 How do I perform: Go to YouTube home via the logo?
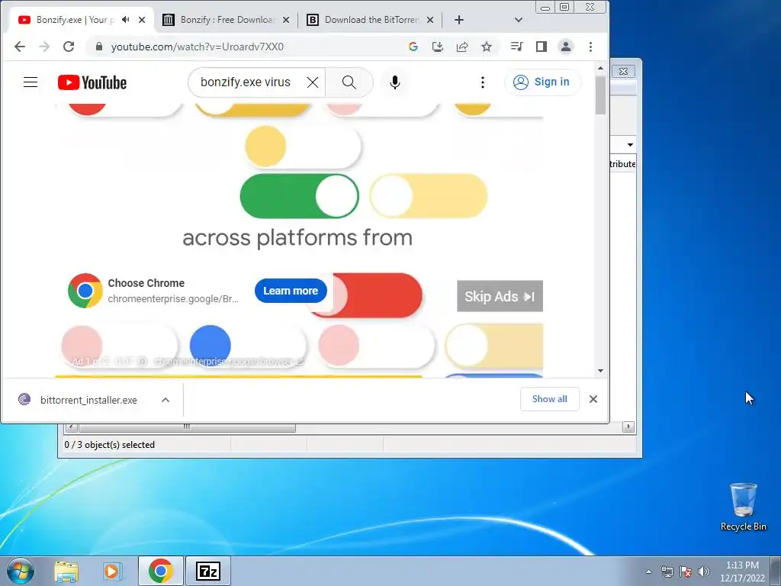[92, 82]
